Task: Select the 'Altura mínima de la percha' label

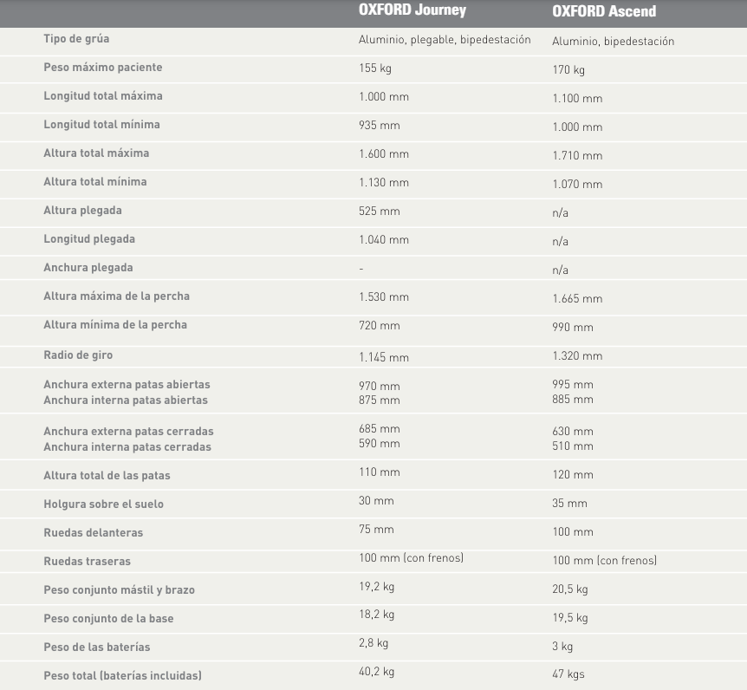Action: tap(115, 325)
